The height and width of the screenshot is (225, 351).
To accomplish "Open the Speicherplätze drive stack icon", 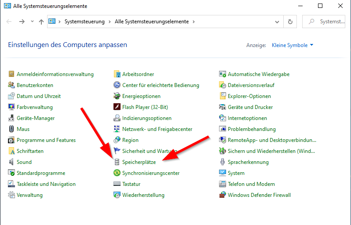I will 117,162.
